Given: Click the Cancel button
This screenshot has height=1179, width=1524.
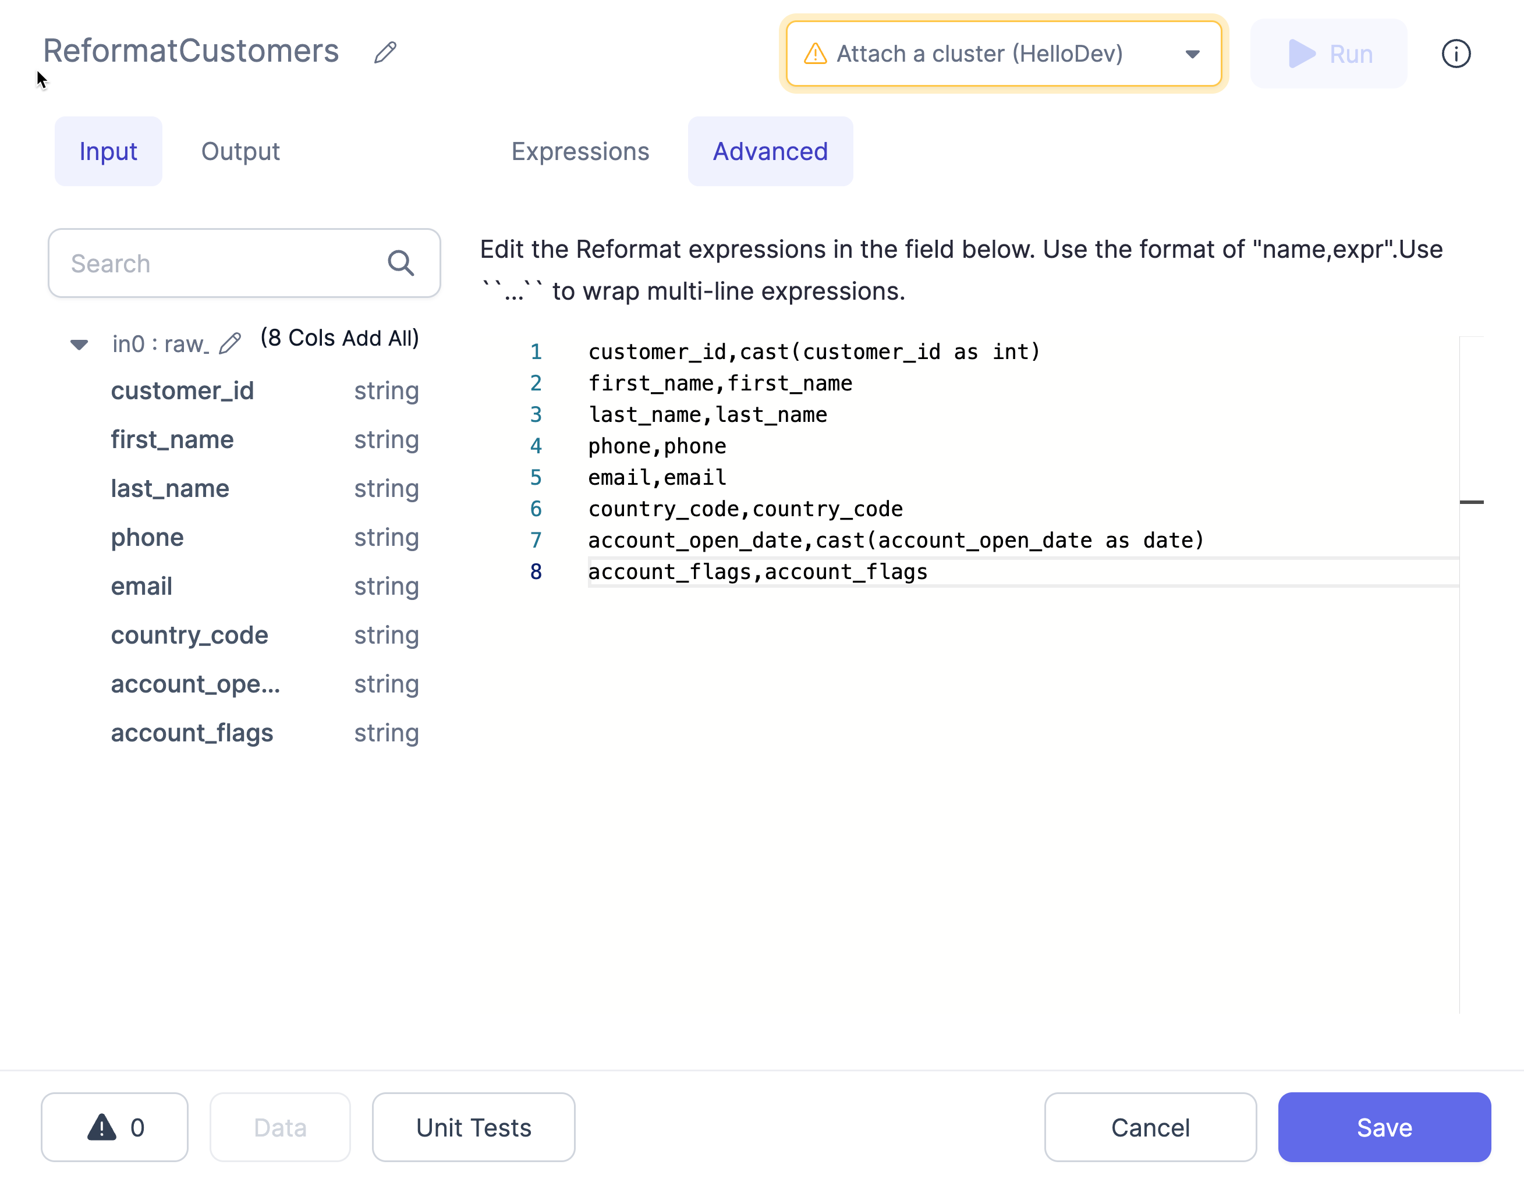Looking at the screenshot, I should coord(1150,1127).
